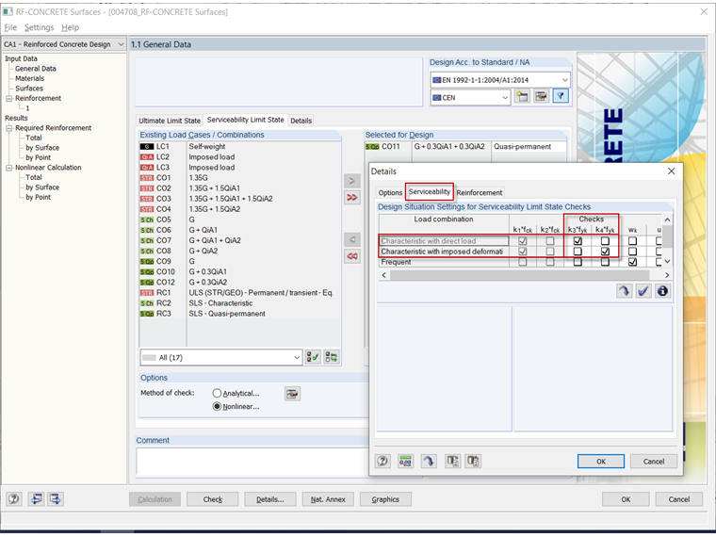This screenshot has width=716, height=537.
Task: Click reset arrow icon at Details dialog bottom
Action: pyautogui.click(x=429, y=462)
